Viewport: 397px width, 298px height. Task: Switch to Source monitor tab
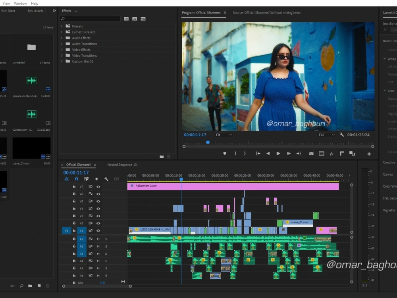pyautogui.click(x=267, y=12)
